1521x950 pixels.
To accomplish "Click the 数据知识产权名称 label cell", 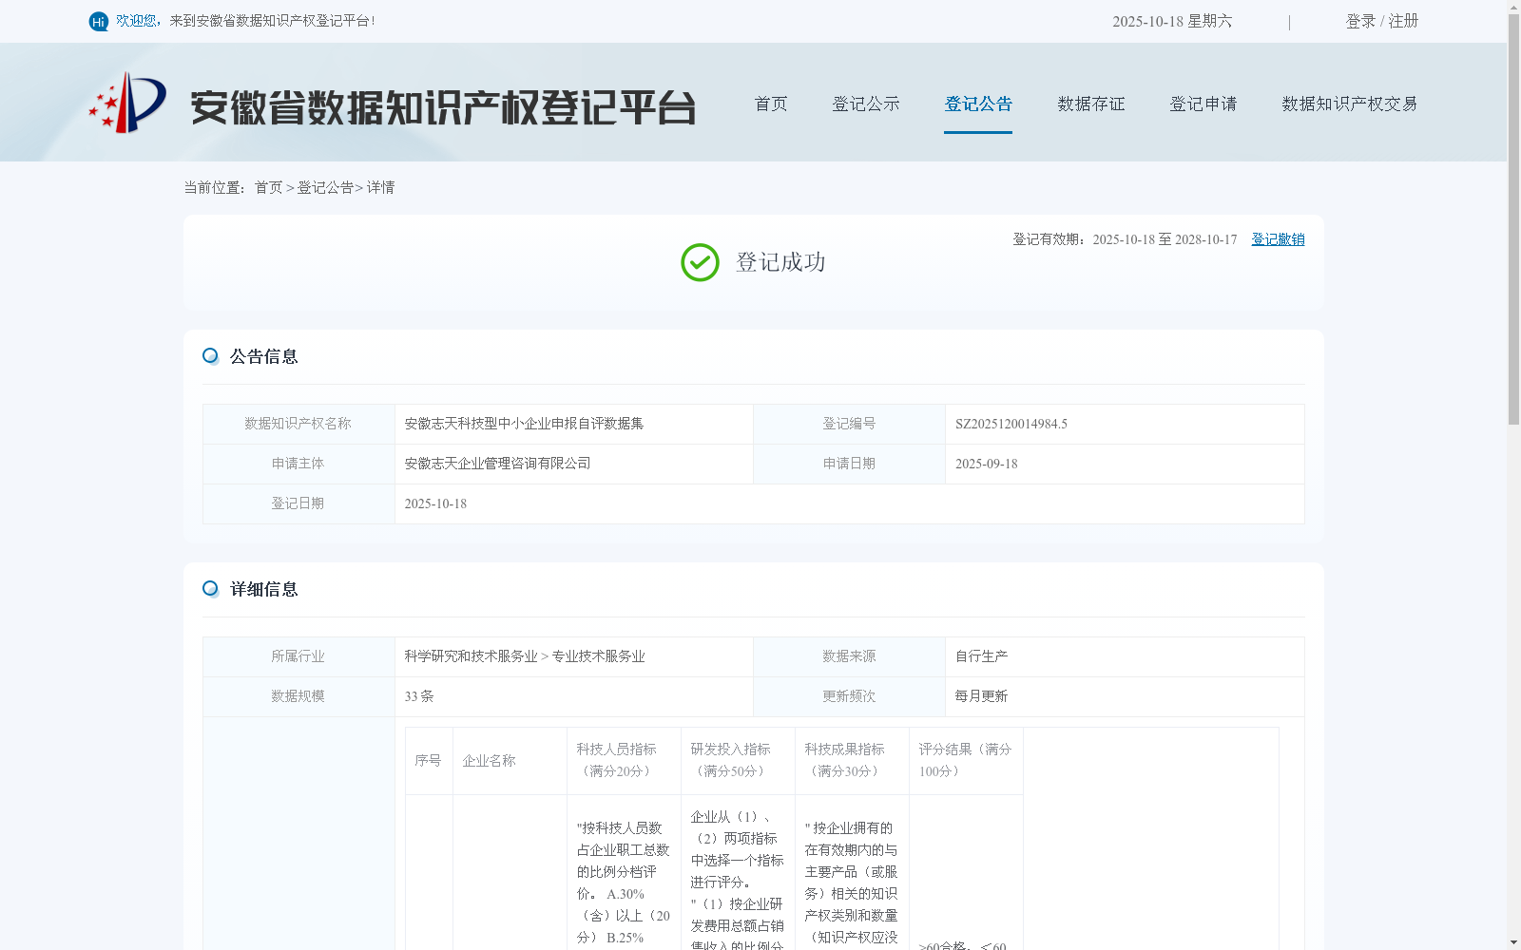I will pos(298,424).
